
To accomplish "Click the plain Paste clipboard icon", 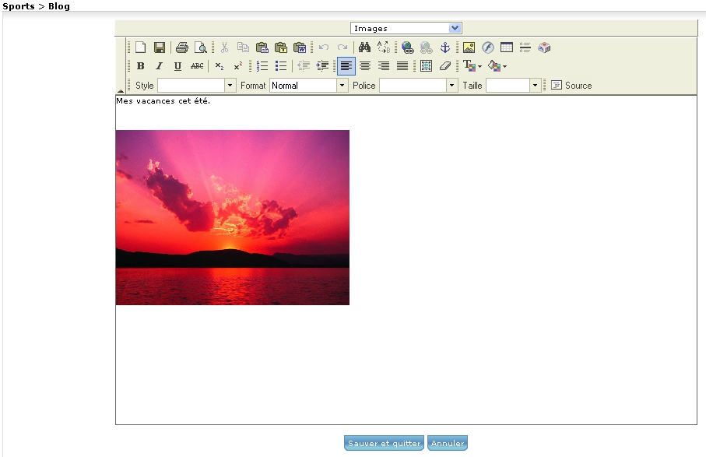I will pyautogui.click(x=262, y=47).
